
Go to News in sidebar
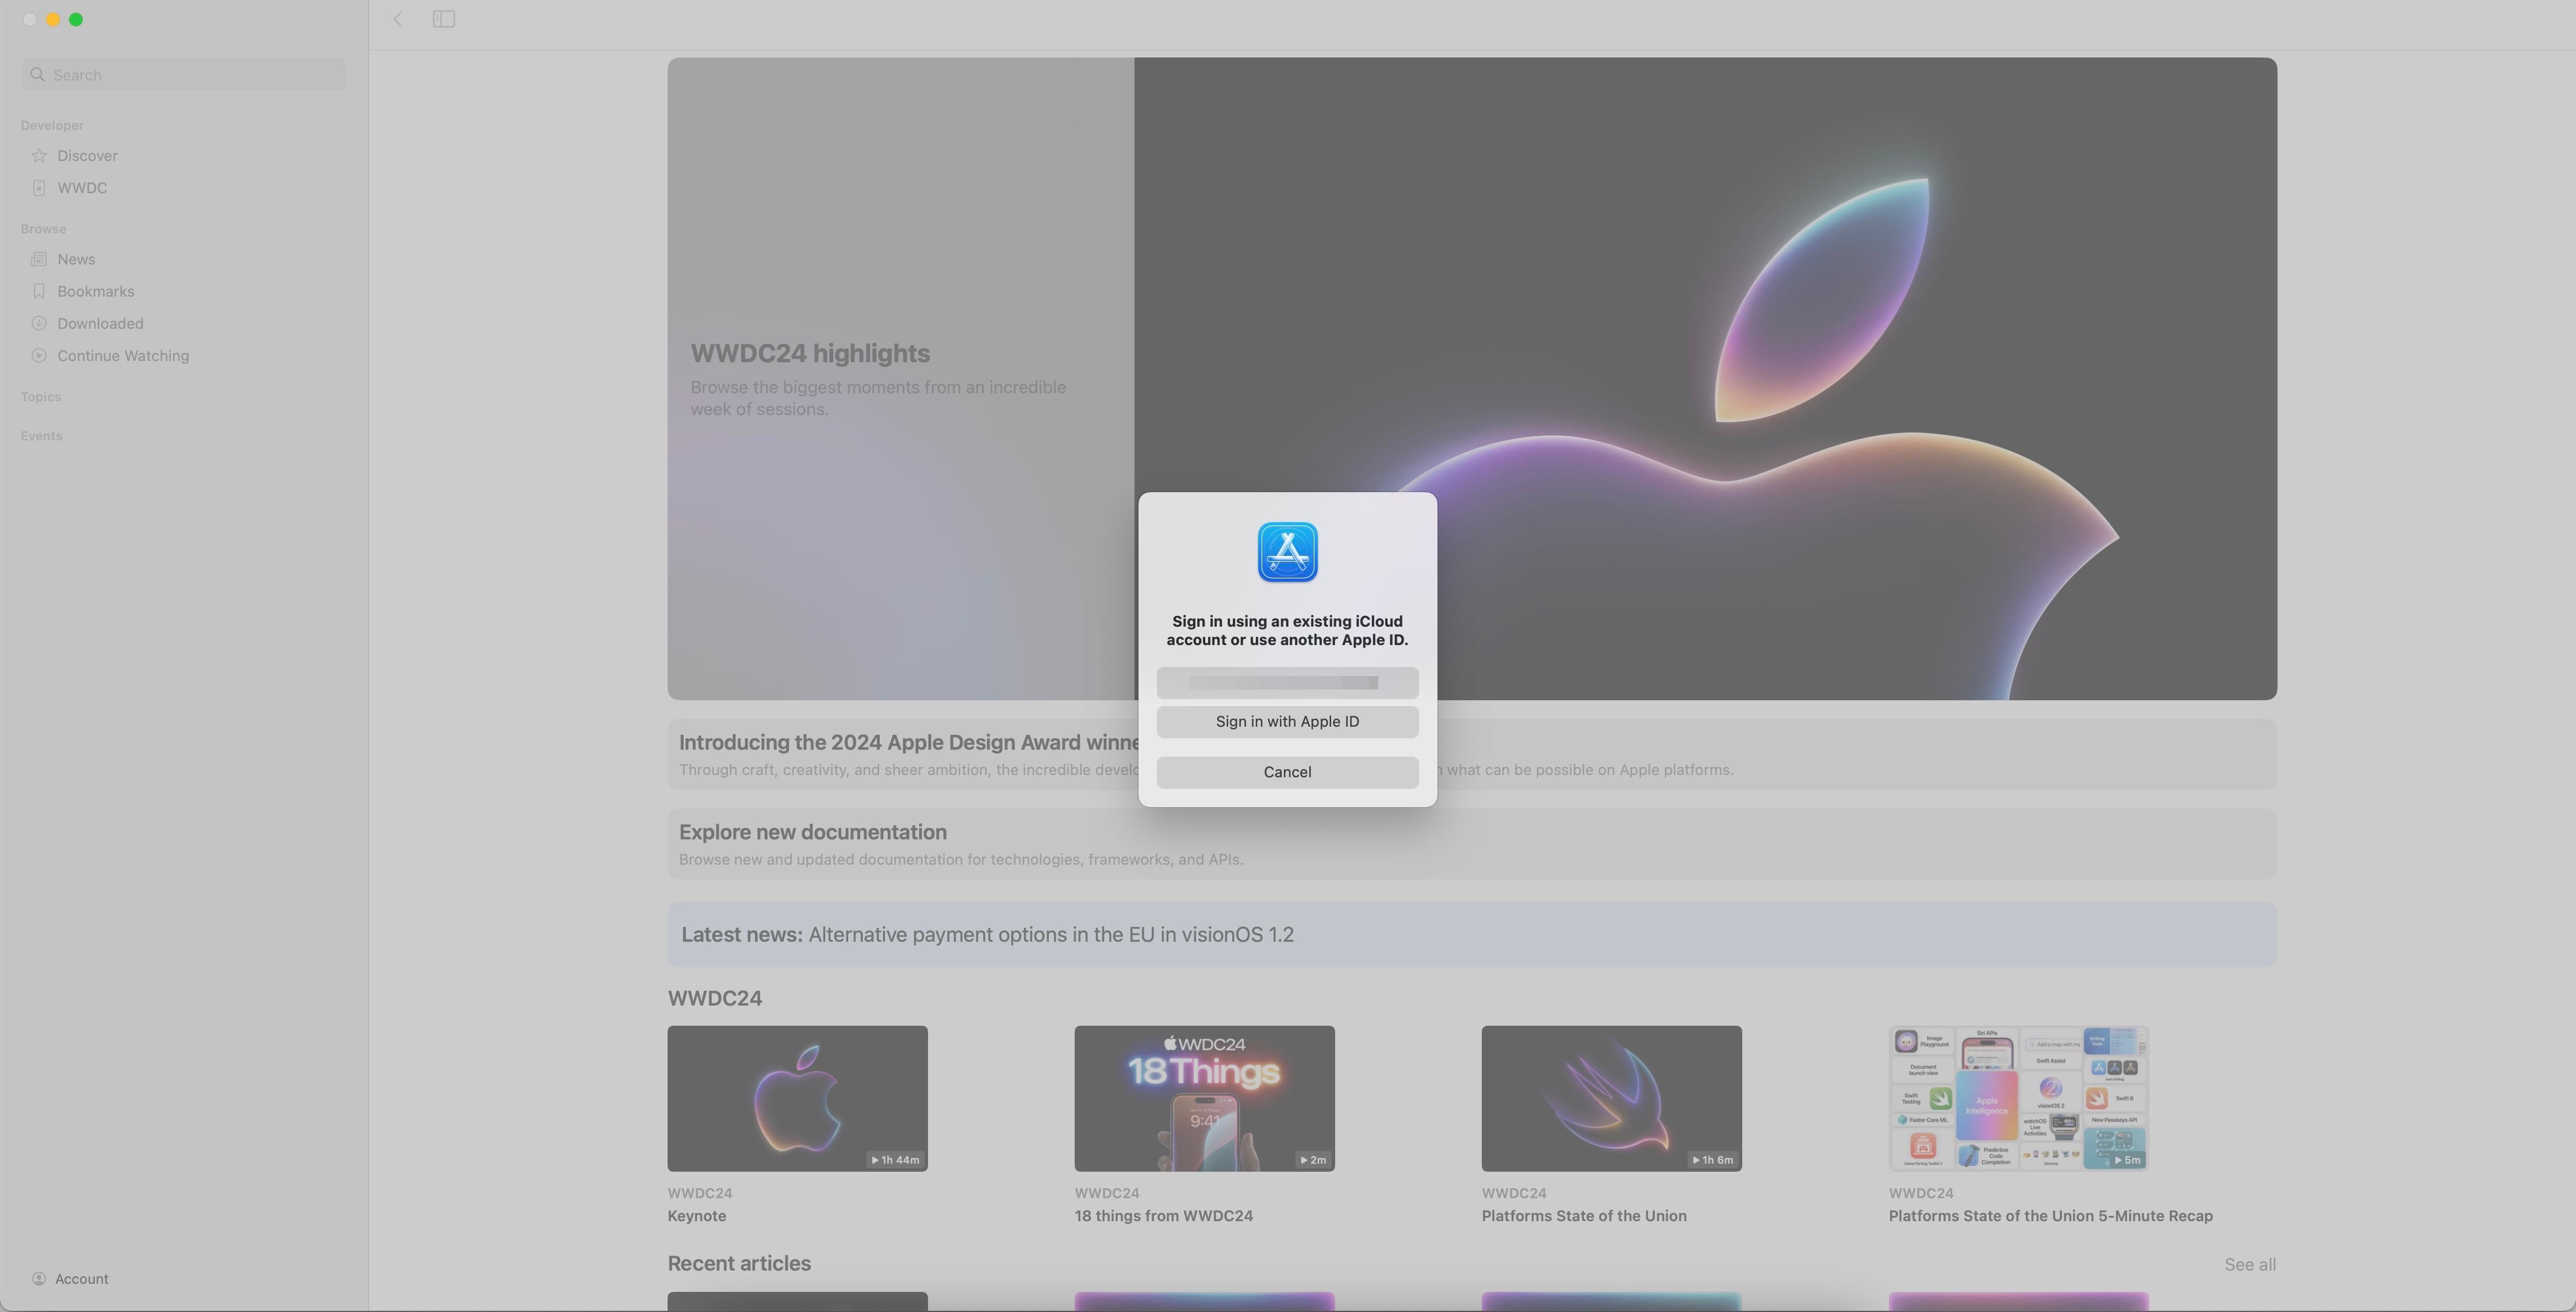(x=76, y=260)
